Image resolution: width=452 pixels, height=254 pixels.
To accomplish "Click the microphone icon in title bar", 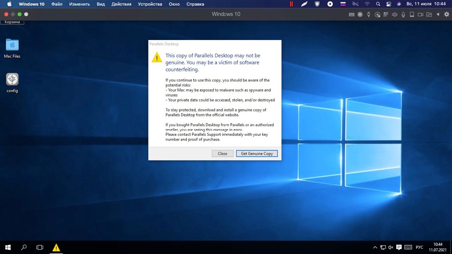I will click(x=403, y=14).
